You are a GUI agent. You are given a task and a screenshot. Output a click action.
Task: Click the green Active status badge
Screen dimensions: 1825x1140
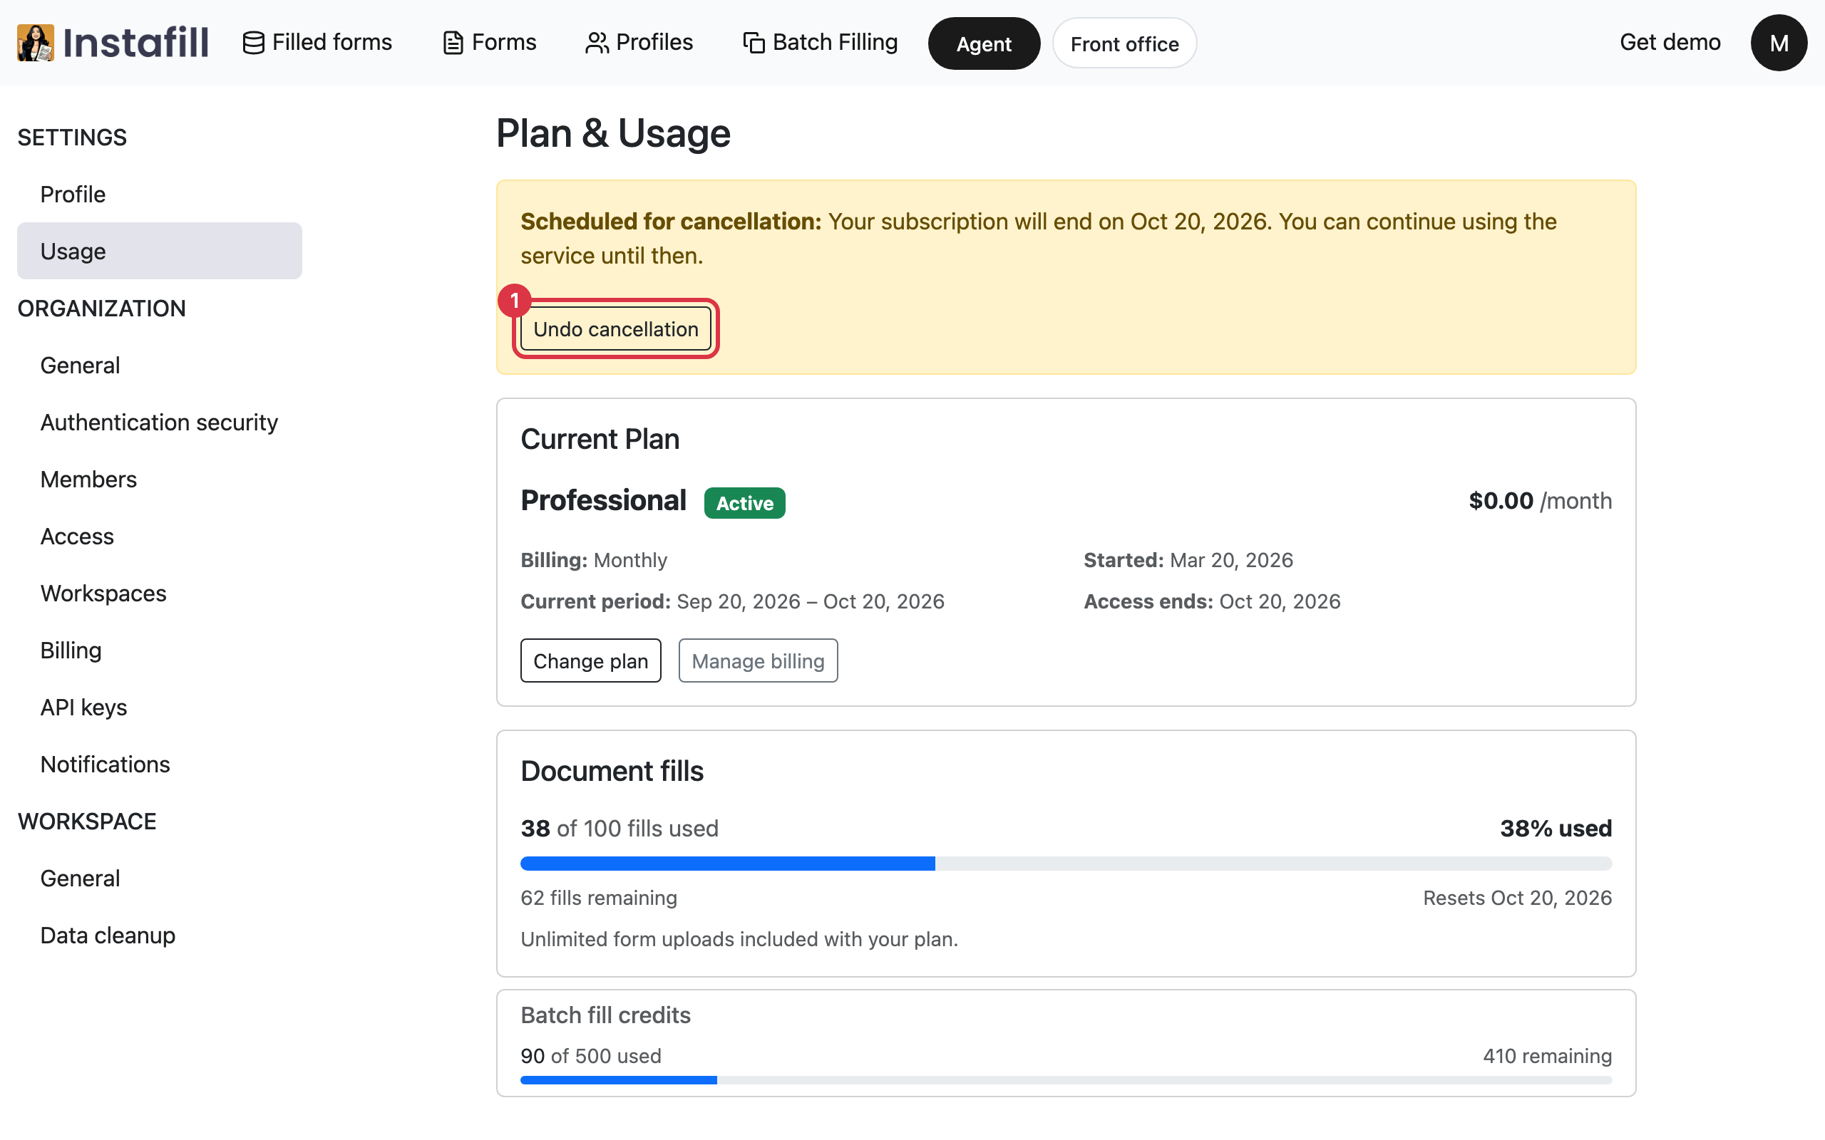tap(744, 503)
